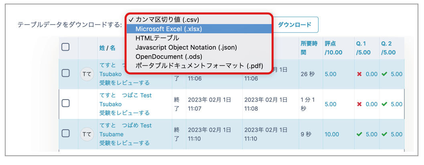Image resolution: width=424 pixels, height=165 pixels.
Task: Click green check for Q.2 in Tsubame row
Action: (384, 134)
